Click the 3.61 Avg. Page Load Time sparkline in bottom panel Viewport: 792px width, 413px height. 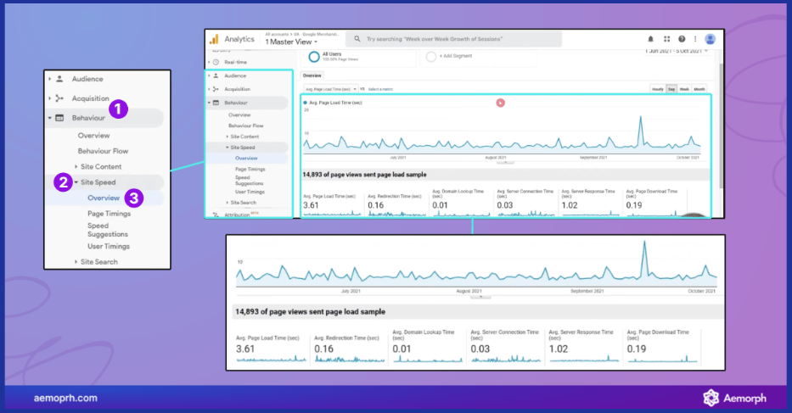click(x=272, y=359)
